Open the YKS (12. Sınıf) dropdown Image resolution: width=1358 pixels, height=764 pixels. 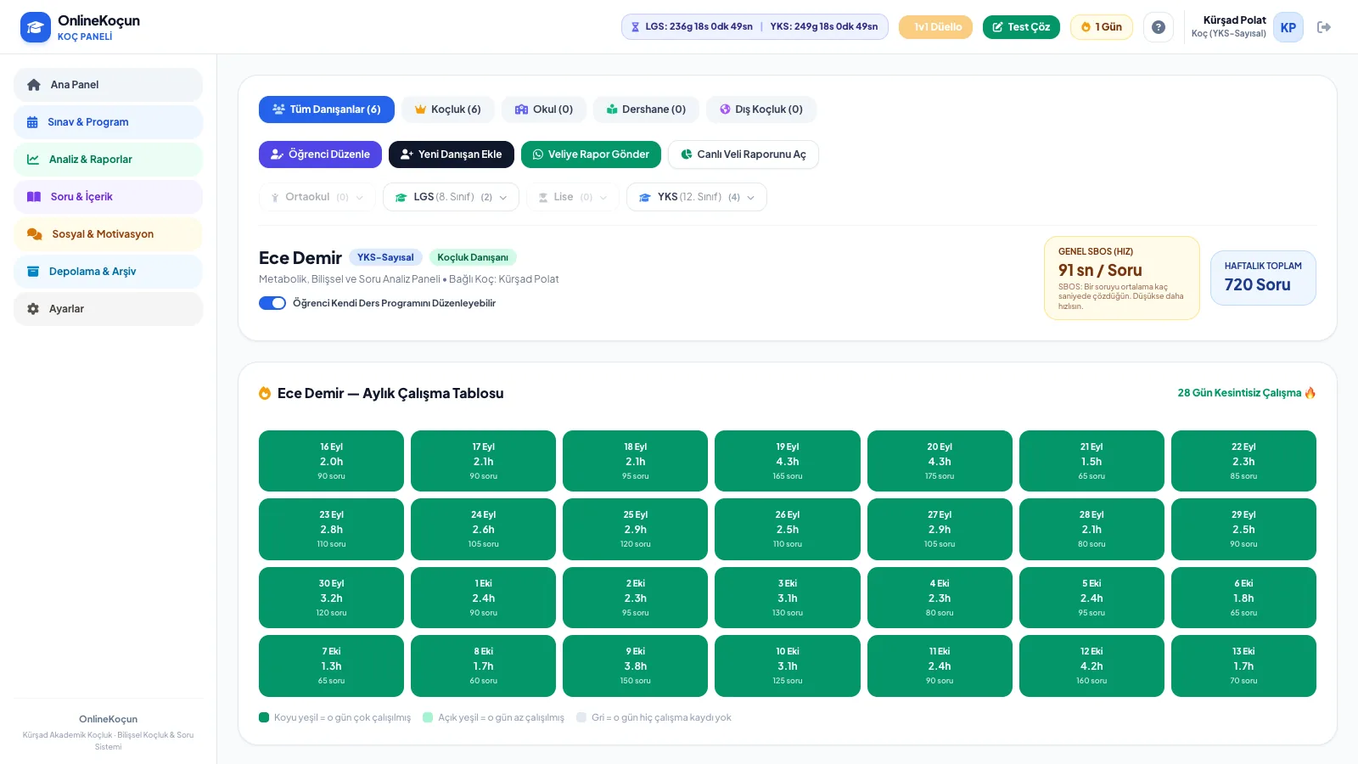click(697, 197)
